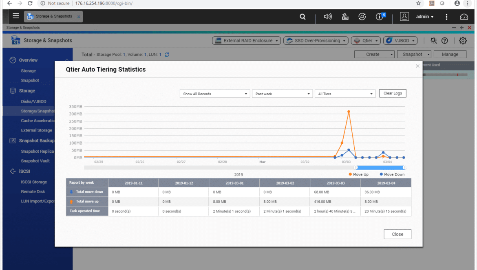Reload the browser page
Image resolution: width=477 pixels, height=270 pixels.
point(30,3)
